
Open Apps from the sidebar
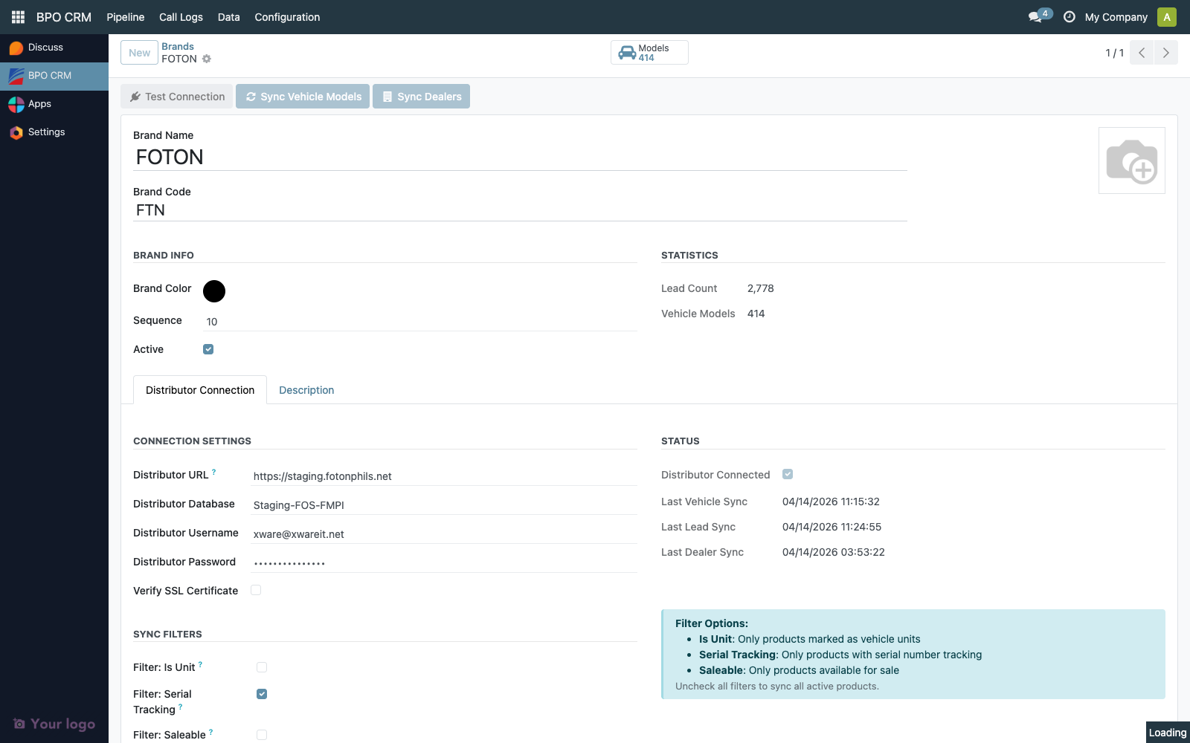[39, 104]
